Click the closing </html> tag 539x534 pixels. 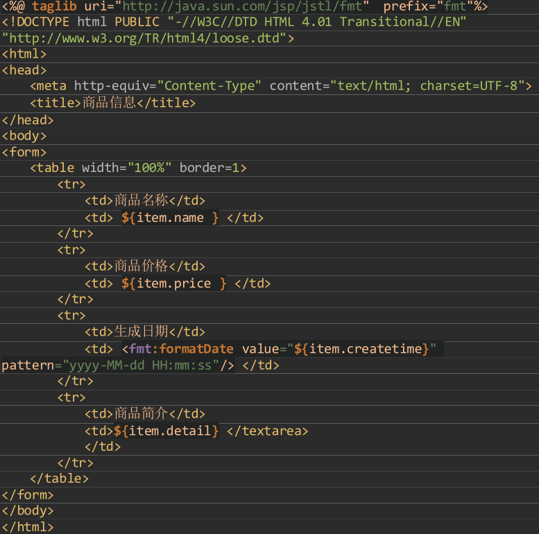tap(28, 527)
